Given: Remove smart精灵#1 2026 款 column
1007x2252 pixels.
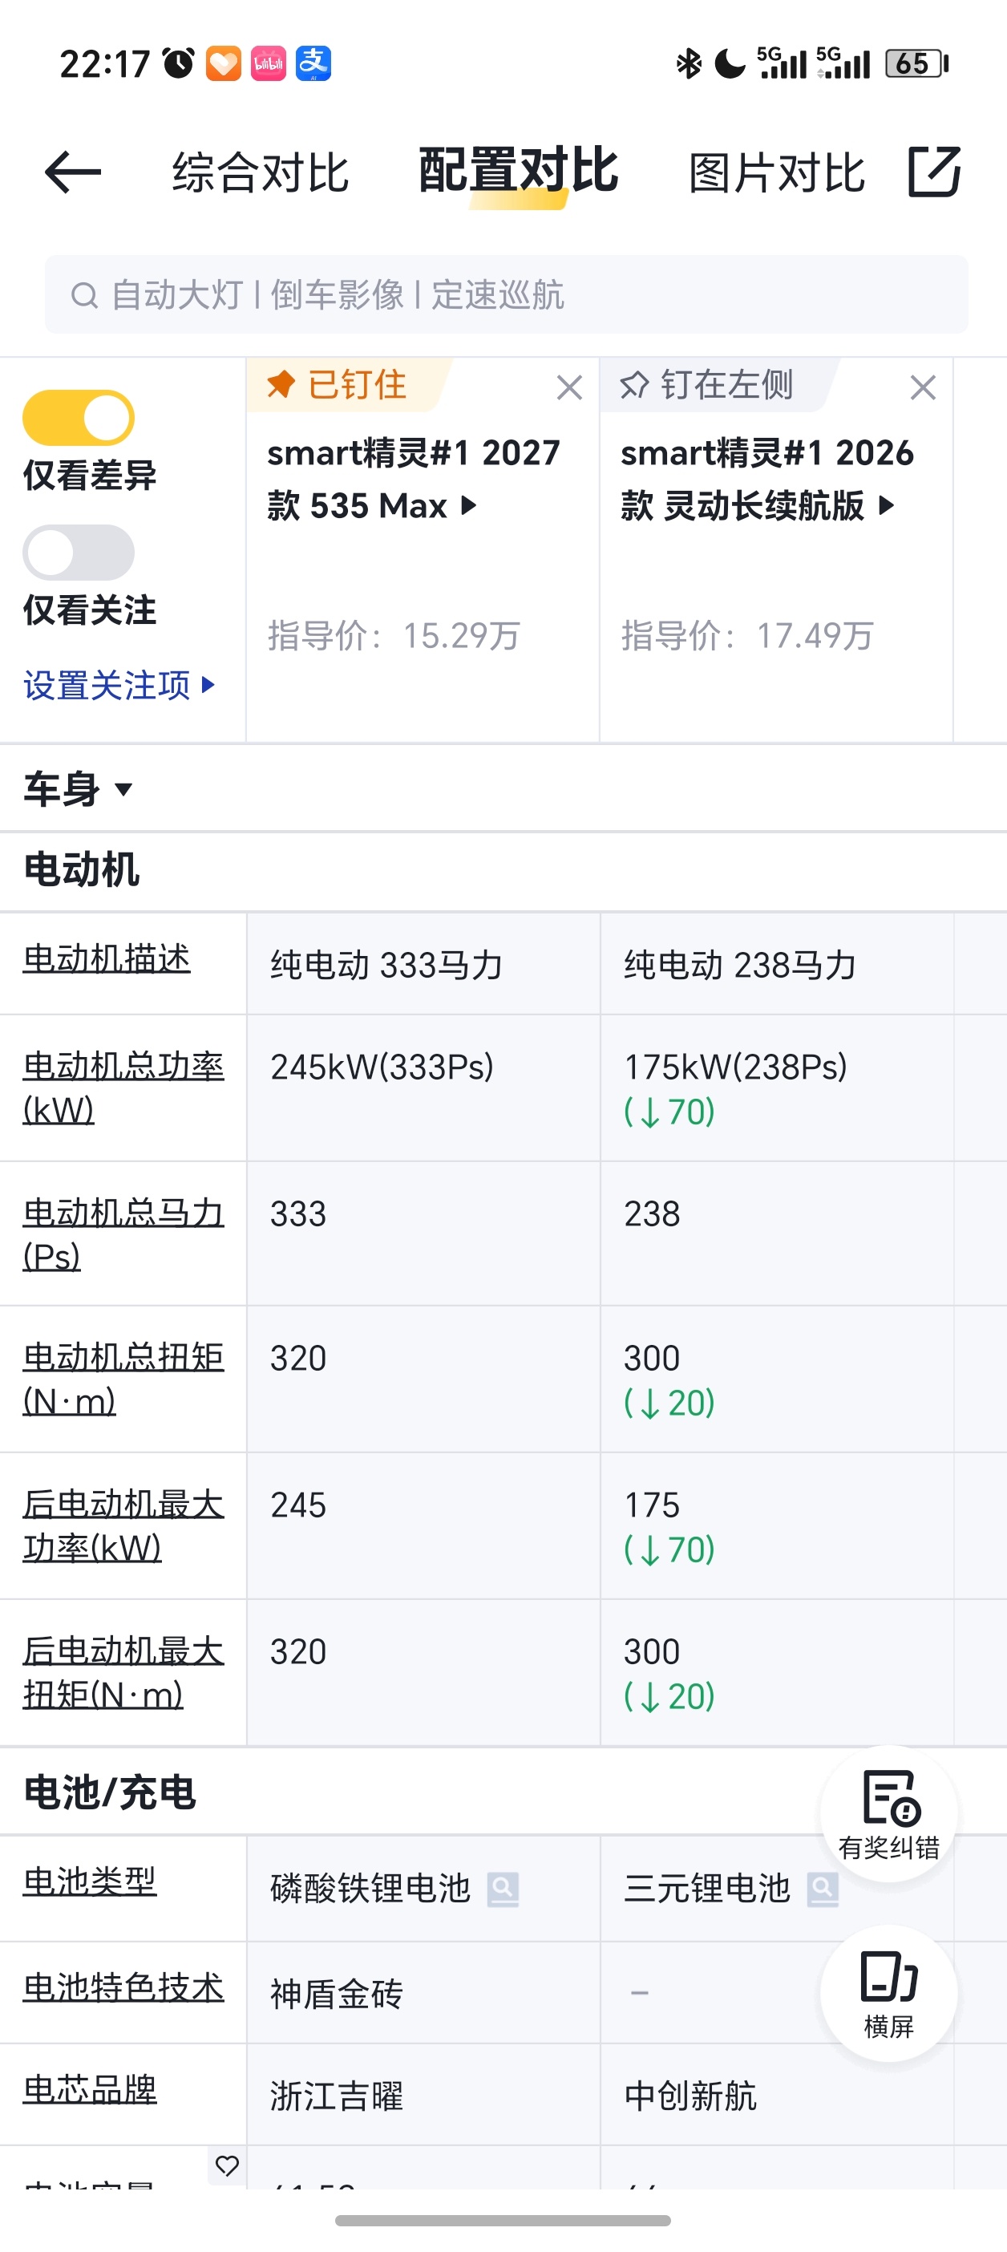Looking at the screenshot, I should coord(923,387).
